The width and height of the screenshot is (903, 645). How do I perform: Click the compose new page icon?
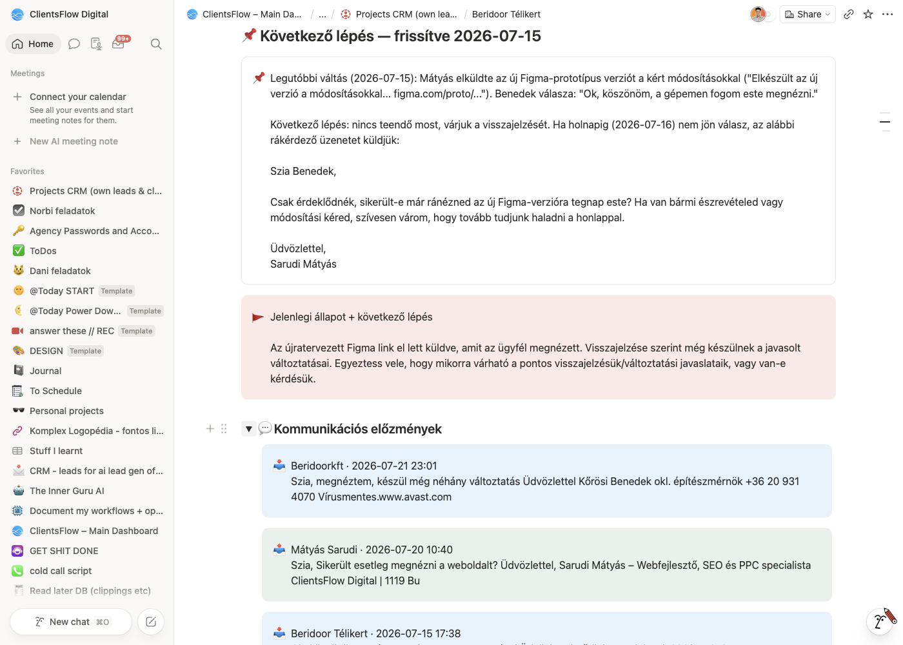click(151, 622)
